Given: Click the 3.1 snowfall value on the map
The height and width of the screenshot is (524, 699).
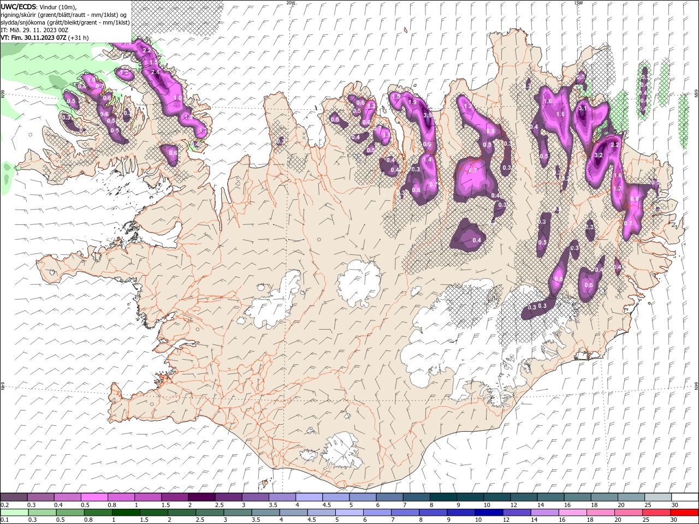Looking at the screenshot, I should click(x=583, y=108).
